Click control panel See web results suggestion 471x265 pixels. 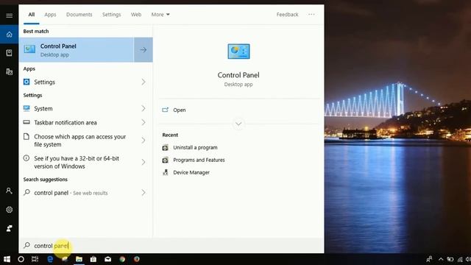pyautogui.click(x=85, y=193)
